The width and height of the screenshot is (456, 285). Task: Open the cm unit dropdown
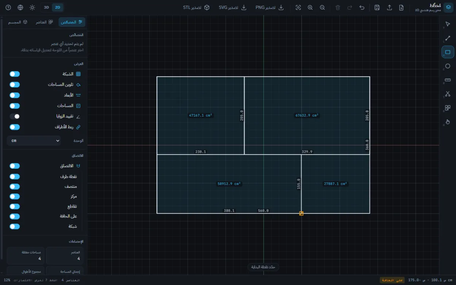point(34,141)
